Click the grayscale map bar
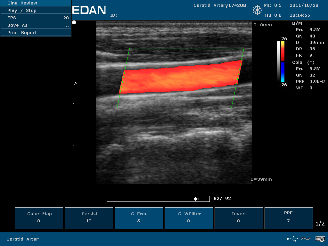The height and width of the screenshot is (246, 328). pyautogui.click(x=278, y=61)
